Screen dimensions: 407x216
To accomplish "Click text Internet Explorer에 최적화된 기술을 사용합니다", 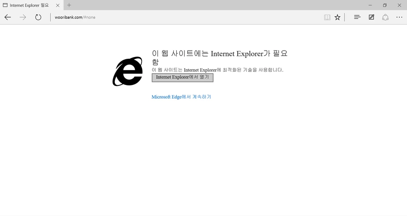I will (234, 70).
